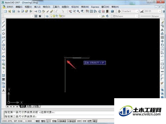The image size is (166, 124).
Task: Click the Open file toolbar icon
Action: 10,11
